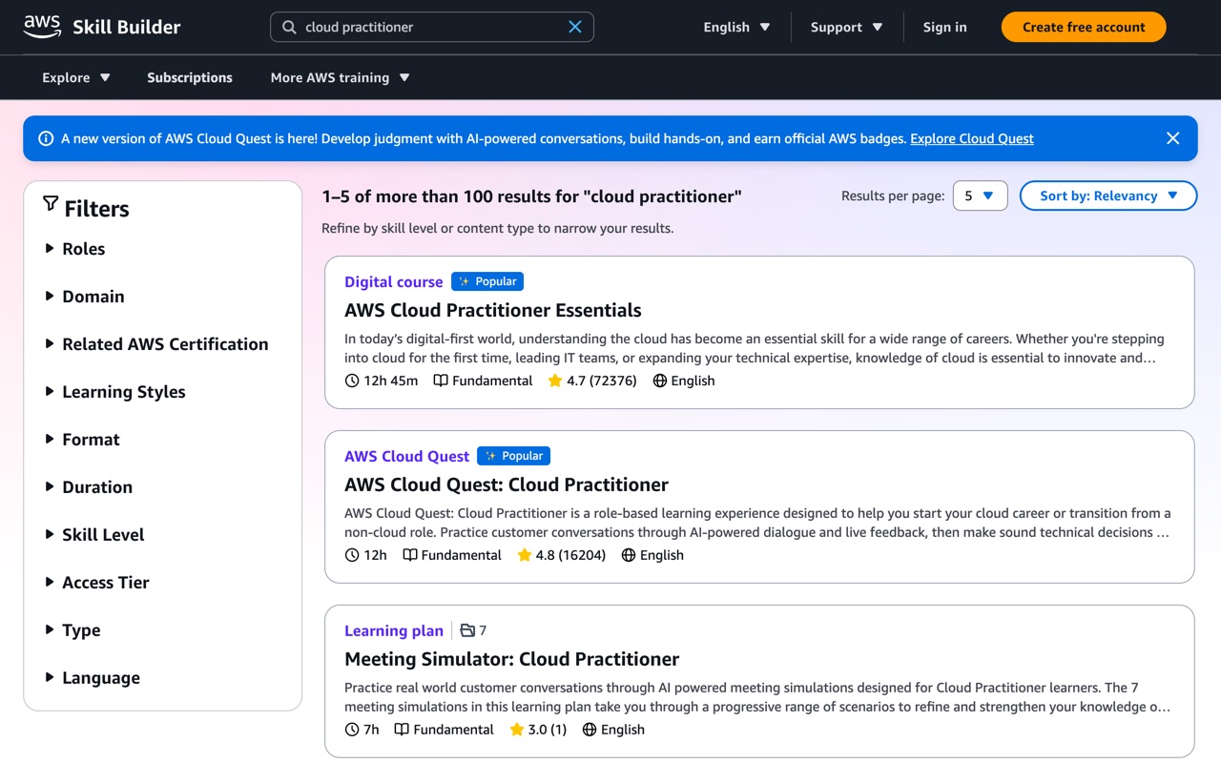Click the globe icon on the AWS Cloud Quest card

[629, 555]
